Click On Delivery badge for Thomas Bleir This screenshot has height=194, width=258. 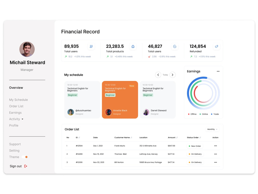pos(195,154)
